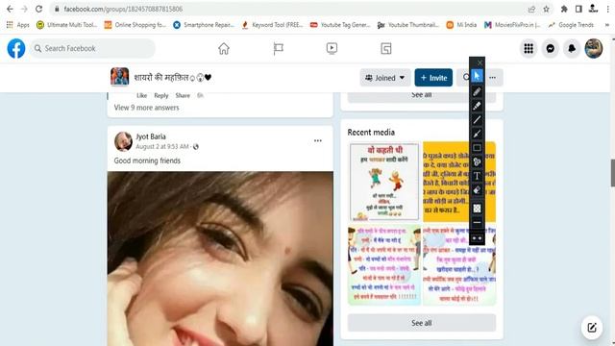Click Like under the comment
Image resolution: width=615 pixels, height=346 pixels.
pyautogui.click(x=141, y=95)
